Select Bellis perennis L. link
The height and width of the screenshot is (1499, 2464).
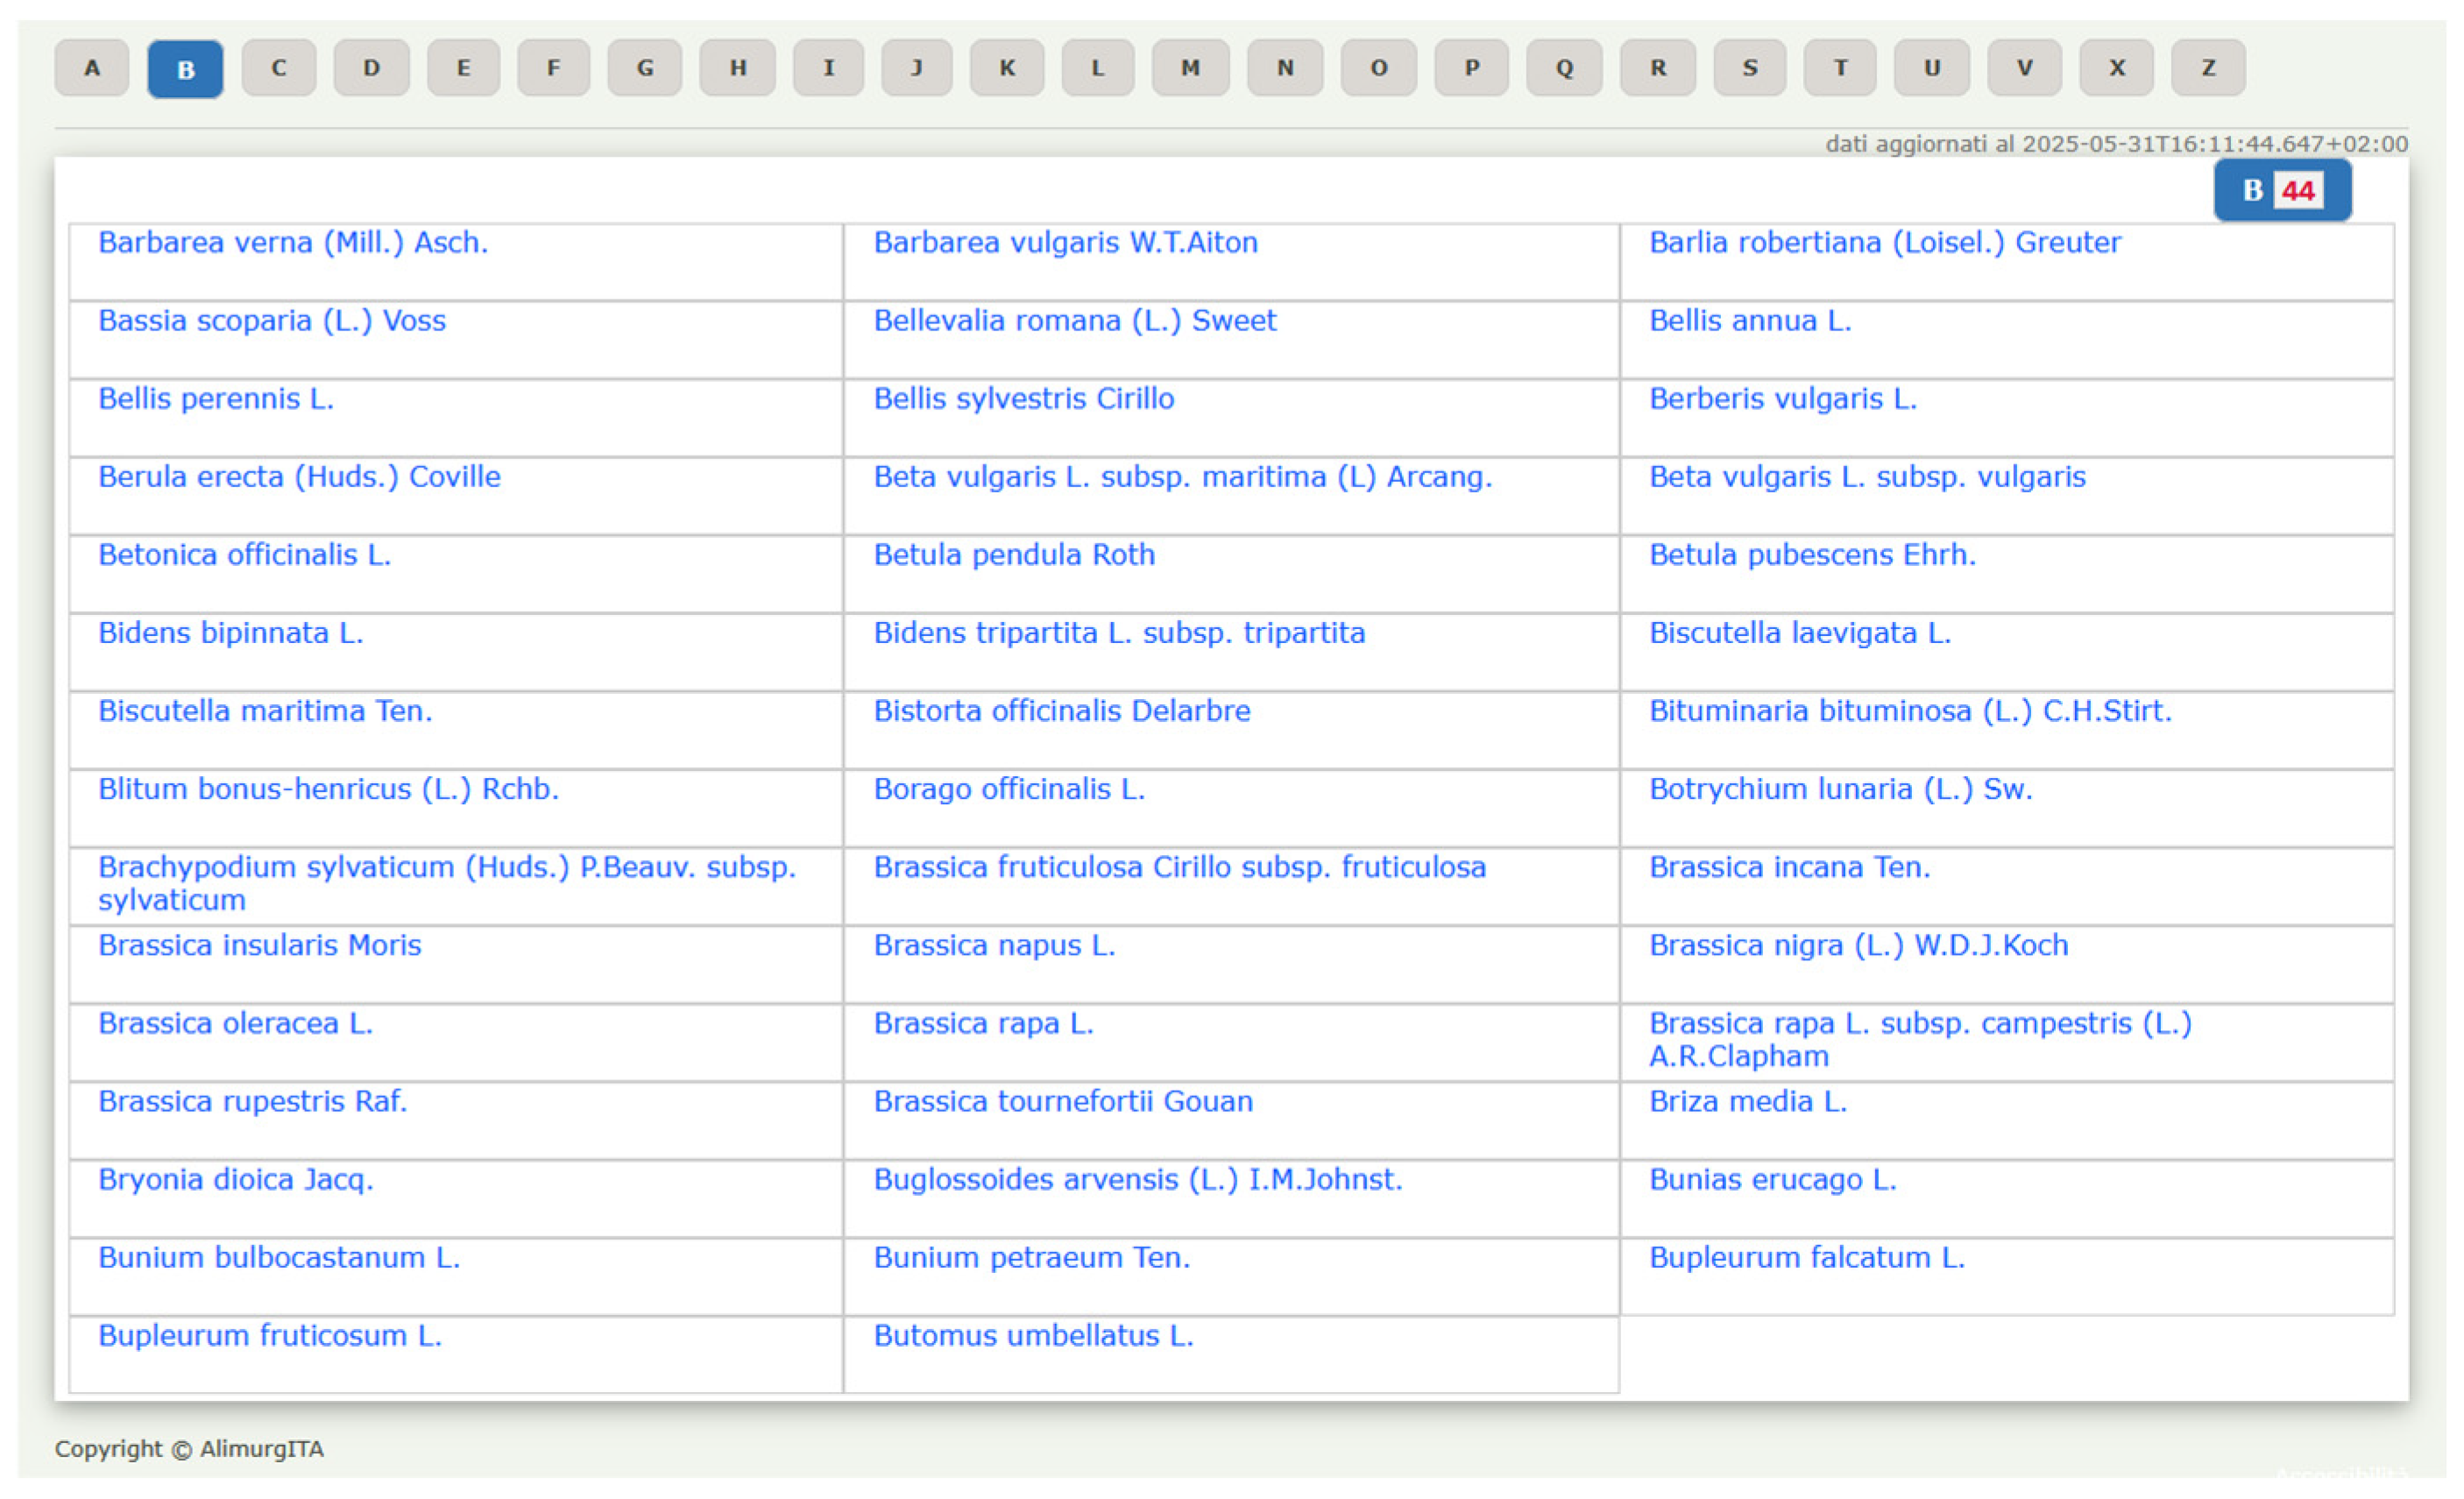216,398
